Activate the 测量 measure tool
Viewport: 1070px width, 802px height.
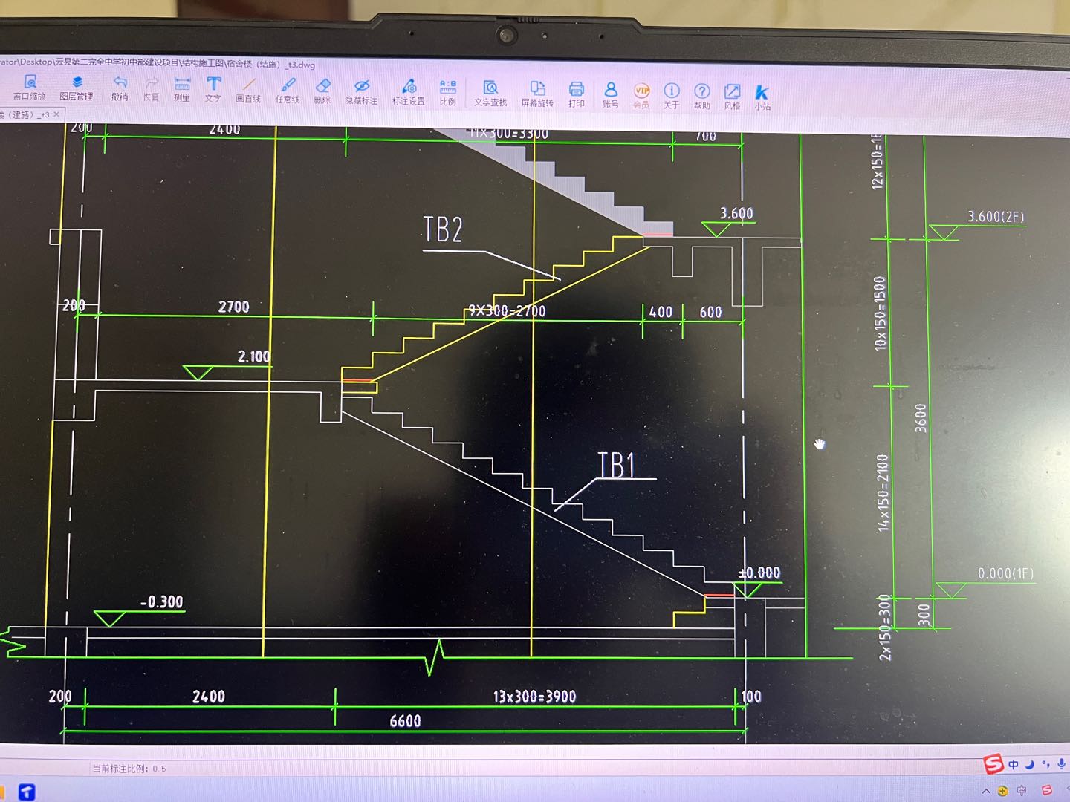[x=182, y=89]
